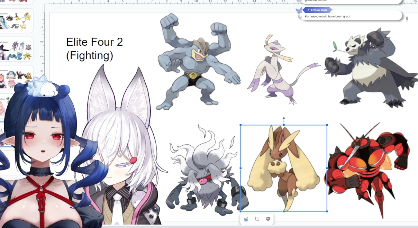Click the Elite Four 2 (Fighting) title text
This screenshot has width=418, height=228.
pos(94,49)
